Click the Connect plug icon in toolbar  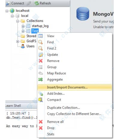pyautogui.click(x=8, y=3)
